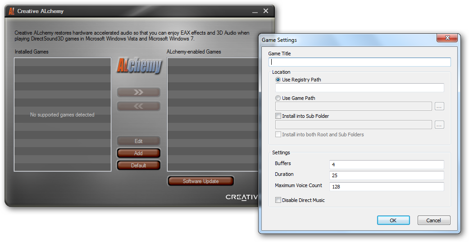This screenshot has width=469, height=242.
Task: Click the Game Path text field
Action: point(354,106)
